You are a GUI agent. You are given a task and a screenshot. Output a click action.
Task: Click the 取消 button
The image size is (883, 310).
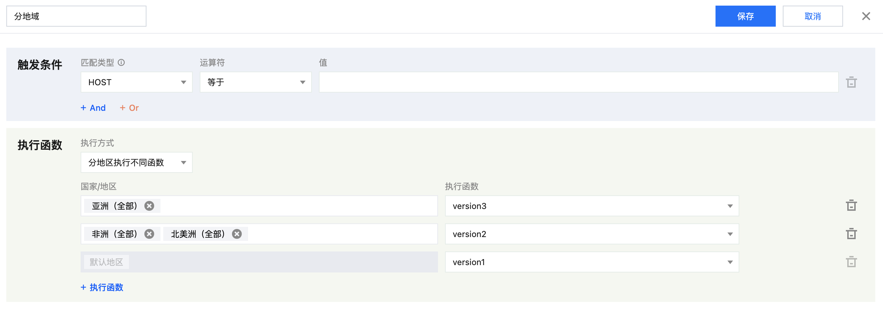click(x=813, y=16)
